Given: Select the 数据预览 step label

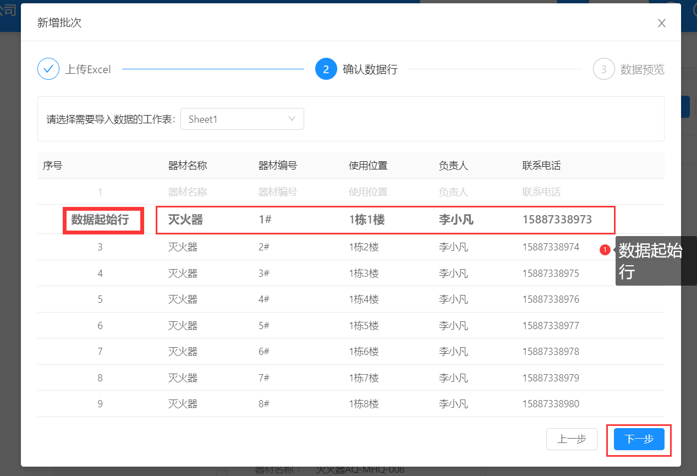Looking at the screenshot, I should coord(642,69).
